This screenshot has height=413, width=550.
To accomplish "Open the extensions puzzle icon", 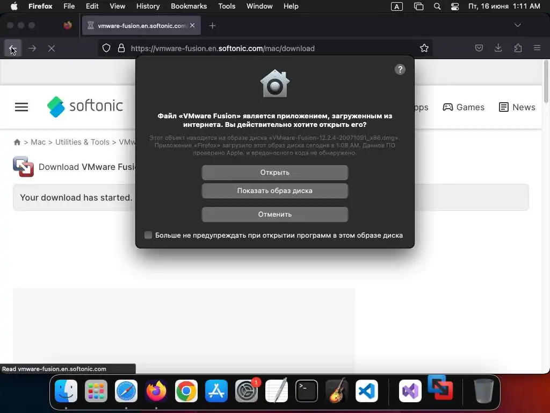I will coord(518,48).
